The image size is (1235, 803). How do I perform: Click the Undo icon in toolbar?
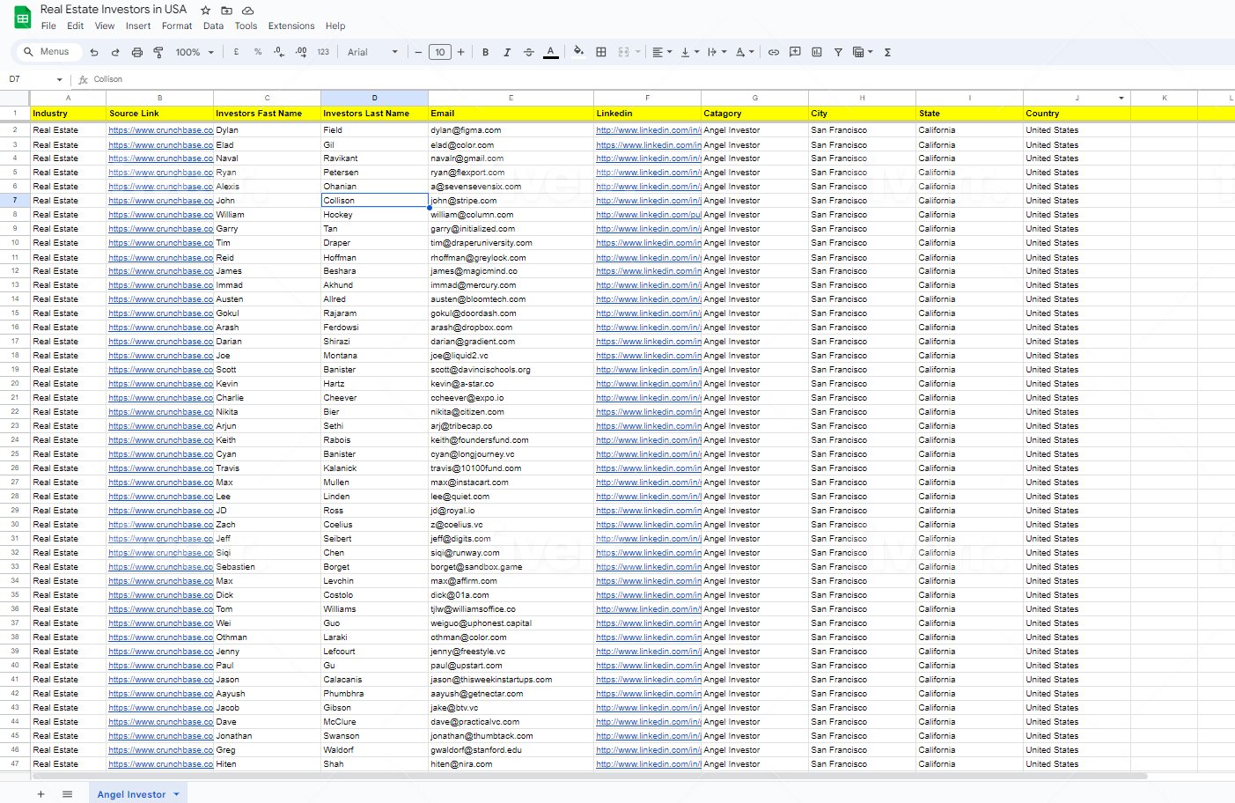pos(94,52)
